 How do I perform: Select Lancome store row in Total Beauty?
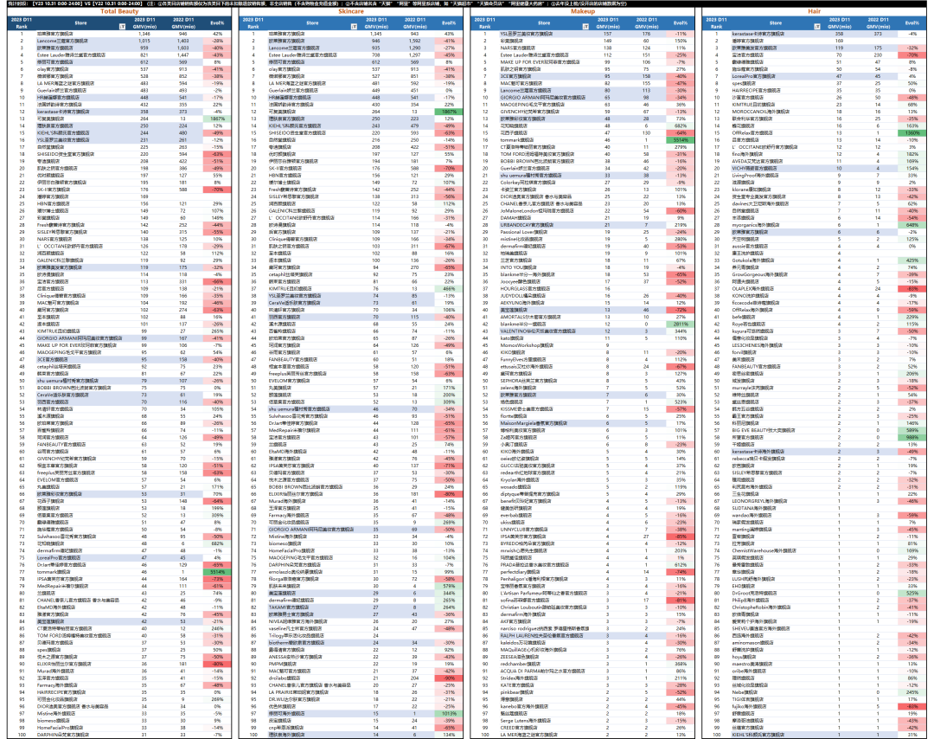pyautogui.click(x=62, y=42)
